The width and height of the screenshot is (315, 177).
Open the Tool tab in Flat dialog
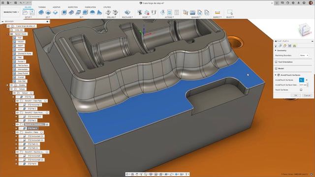pyautogui.click(x=276, y=46)
